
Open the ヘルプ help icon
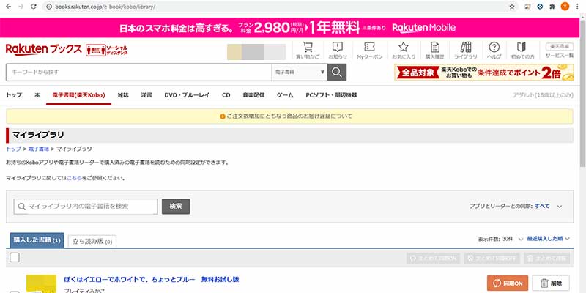tap(494, 51)
